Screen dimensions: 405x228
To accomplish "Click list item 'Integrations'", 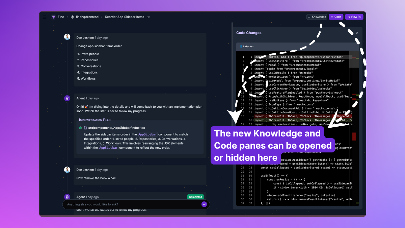I will [x=89, y=72].
